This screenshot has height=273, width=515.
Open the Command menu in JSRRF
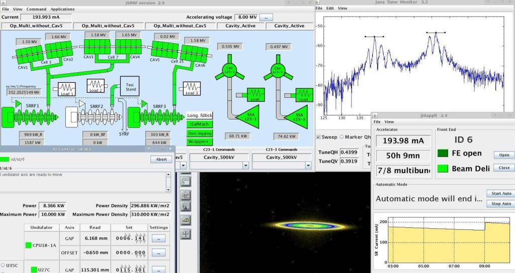pos(36,9)
